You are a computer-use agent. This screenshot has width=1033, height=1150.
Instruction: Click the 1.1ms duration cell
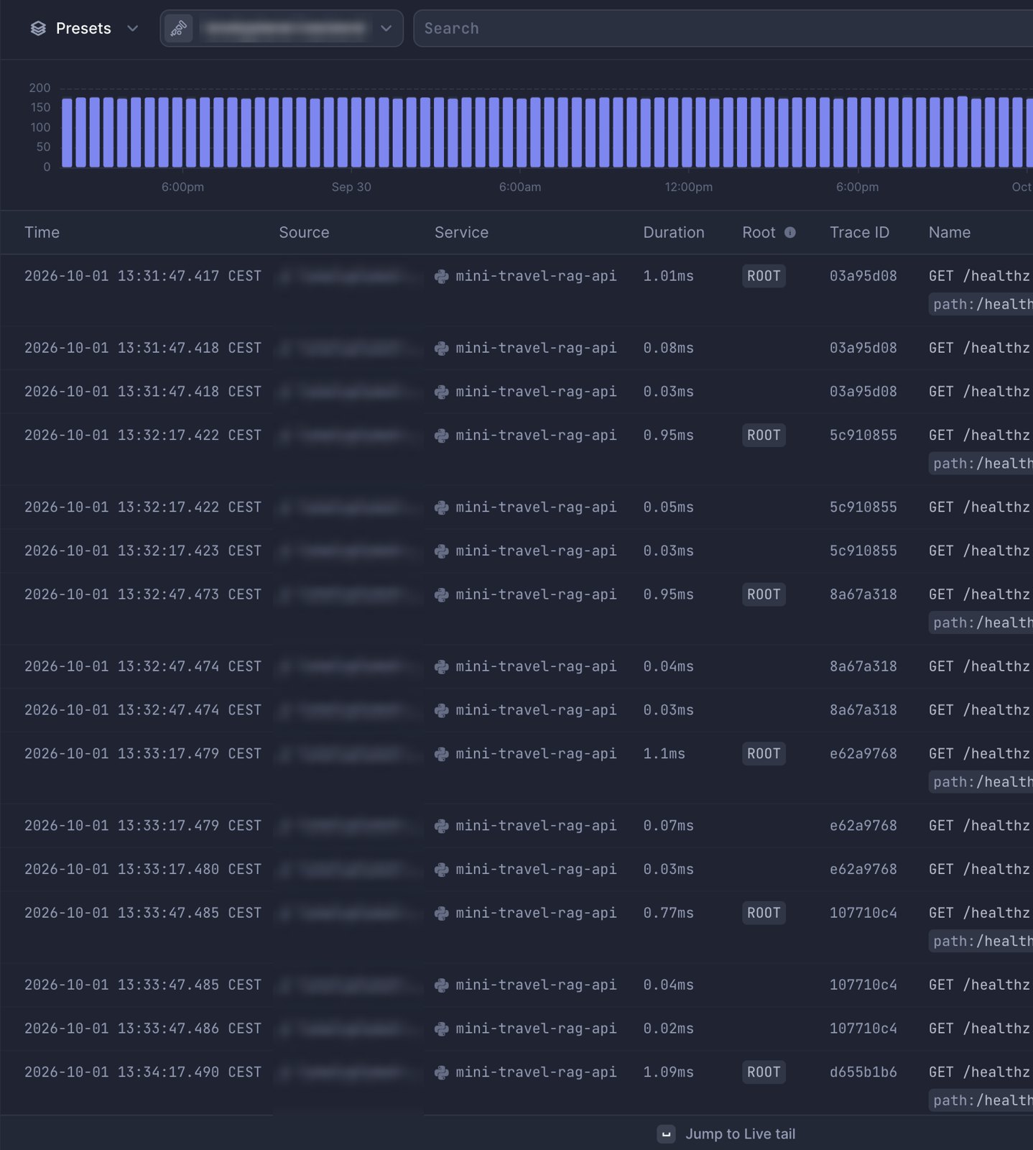click(664, 753)
